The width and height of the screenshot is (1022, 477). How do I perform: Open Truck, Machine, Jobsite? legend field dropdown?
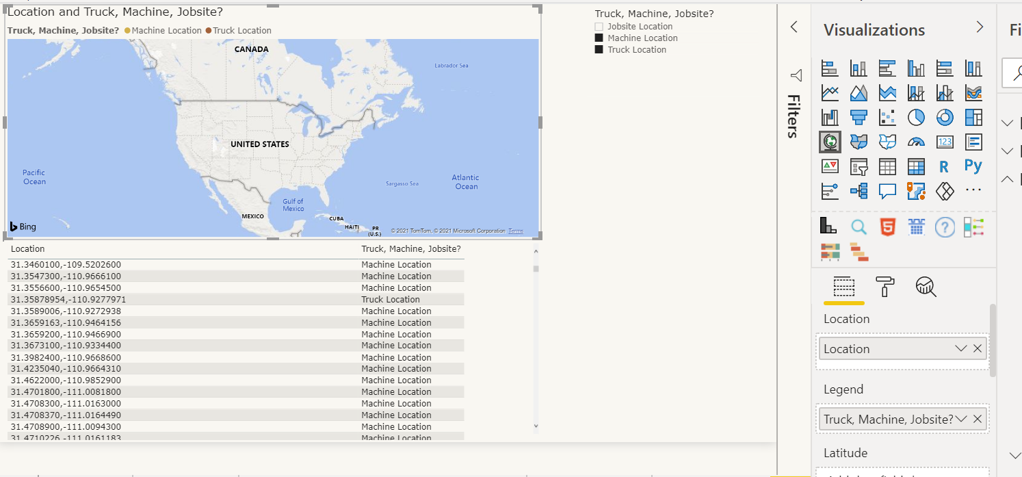point(961,419)
